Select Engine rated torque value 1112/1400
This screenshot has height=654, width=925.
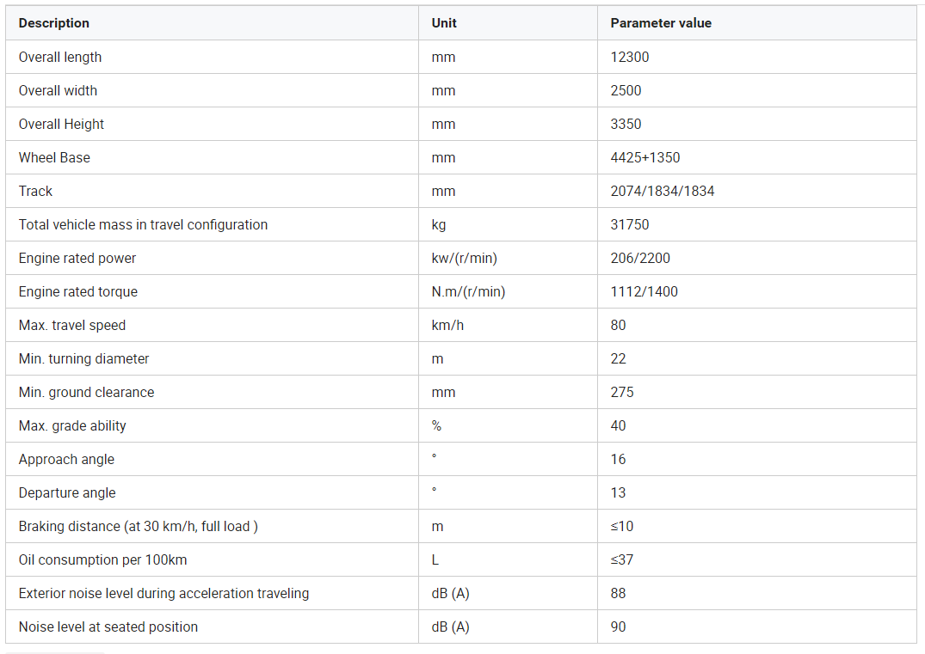(x=644, y=291)
